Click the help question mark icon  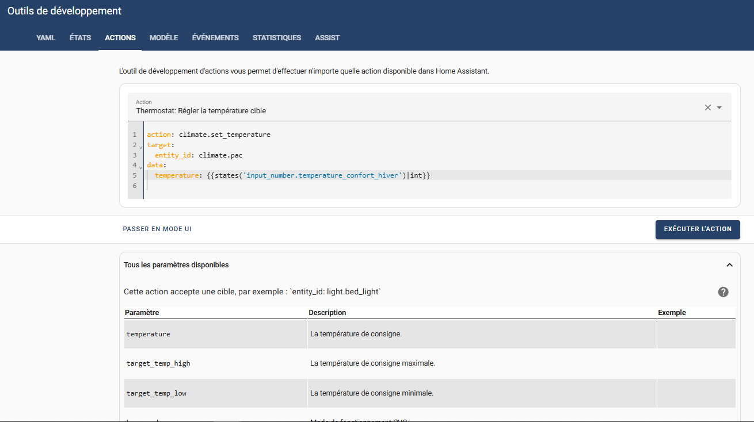[723, 292]
